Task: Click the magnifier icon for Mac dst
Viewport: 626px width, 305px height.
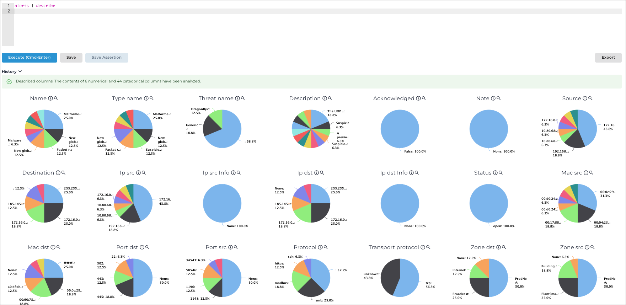Action: 58,247
